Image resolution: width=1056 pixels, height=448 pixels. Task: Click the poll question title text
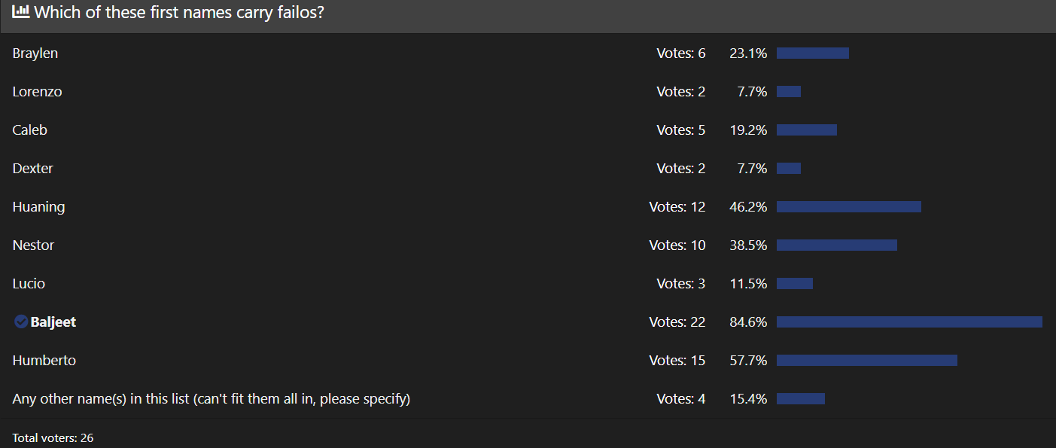179,12
